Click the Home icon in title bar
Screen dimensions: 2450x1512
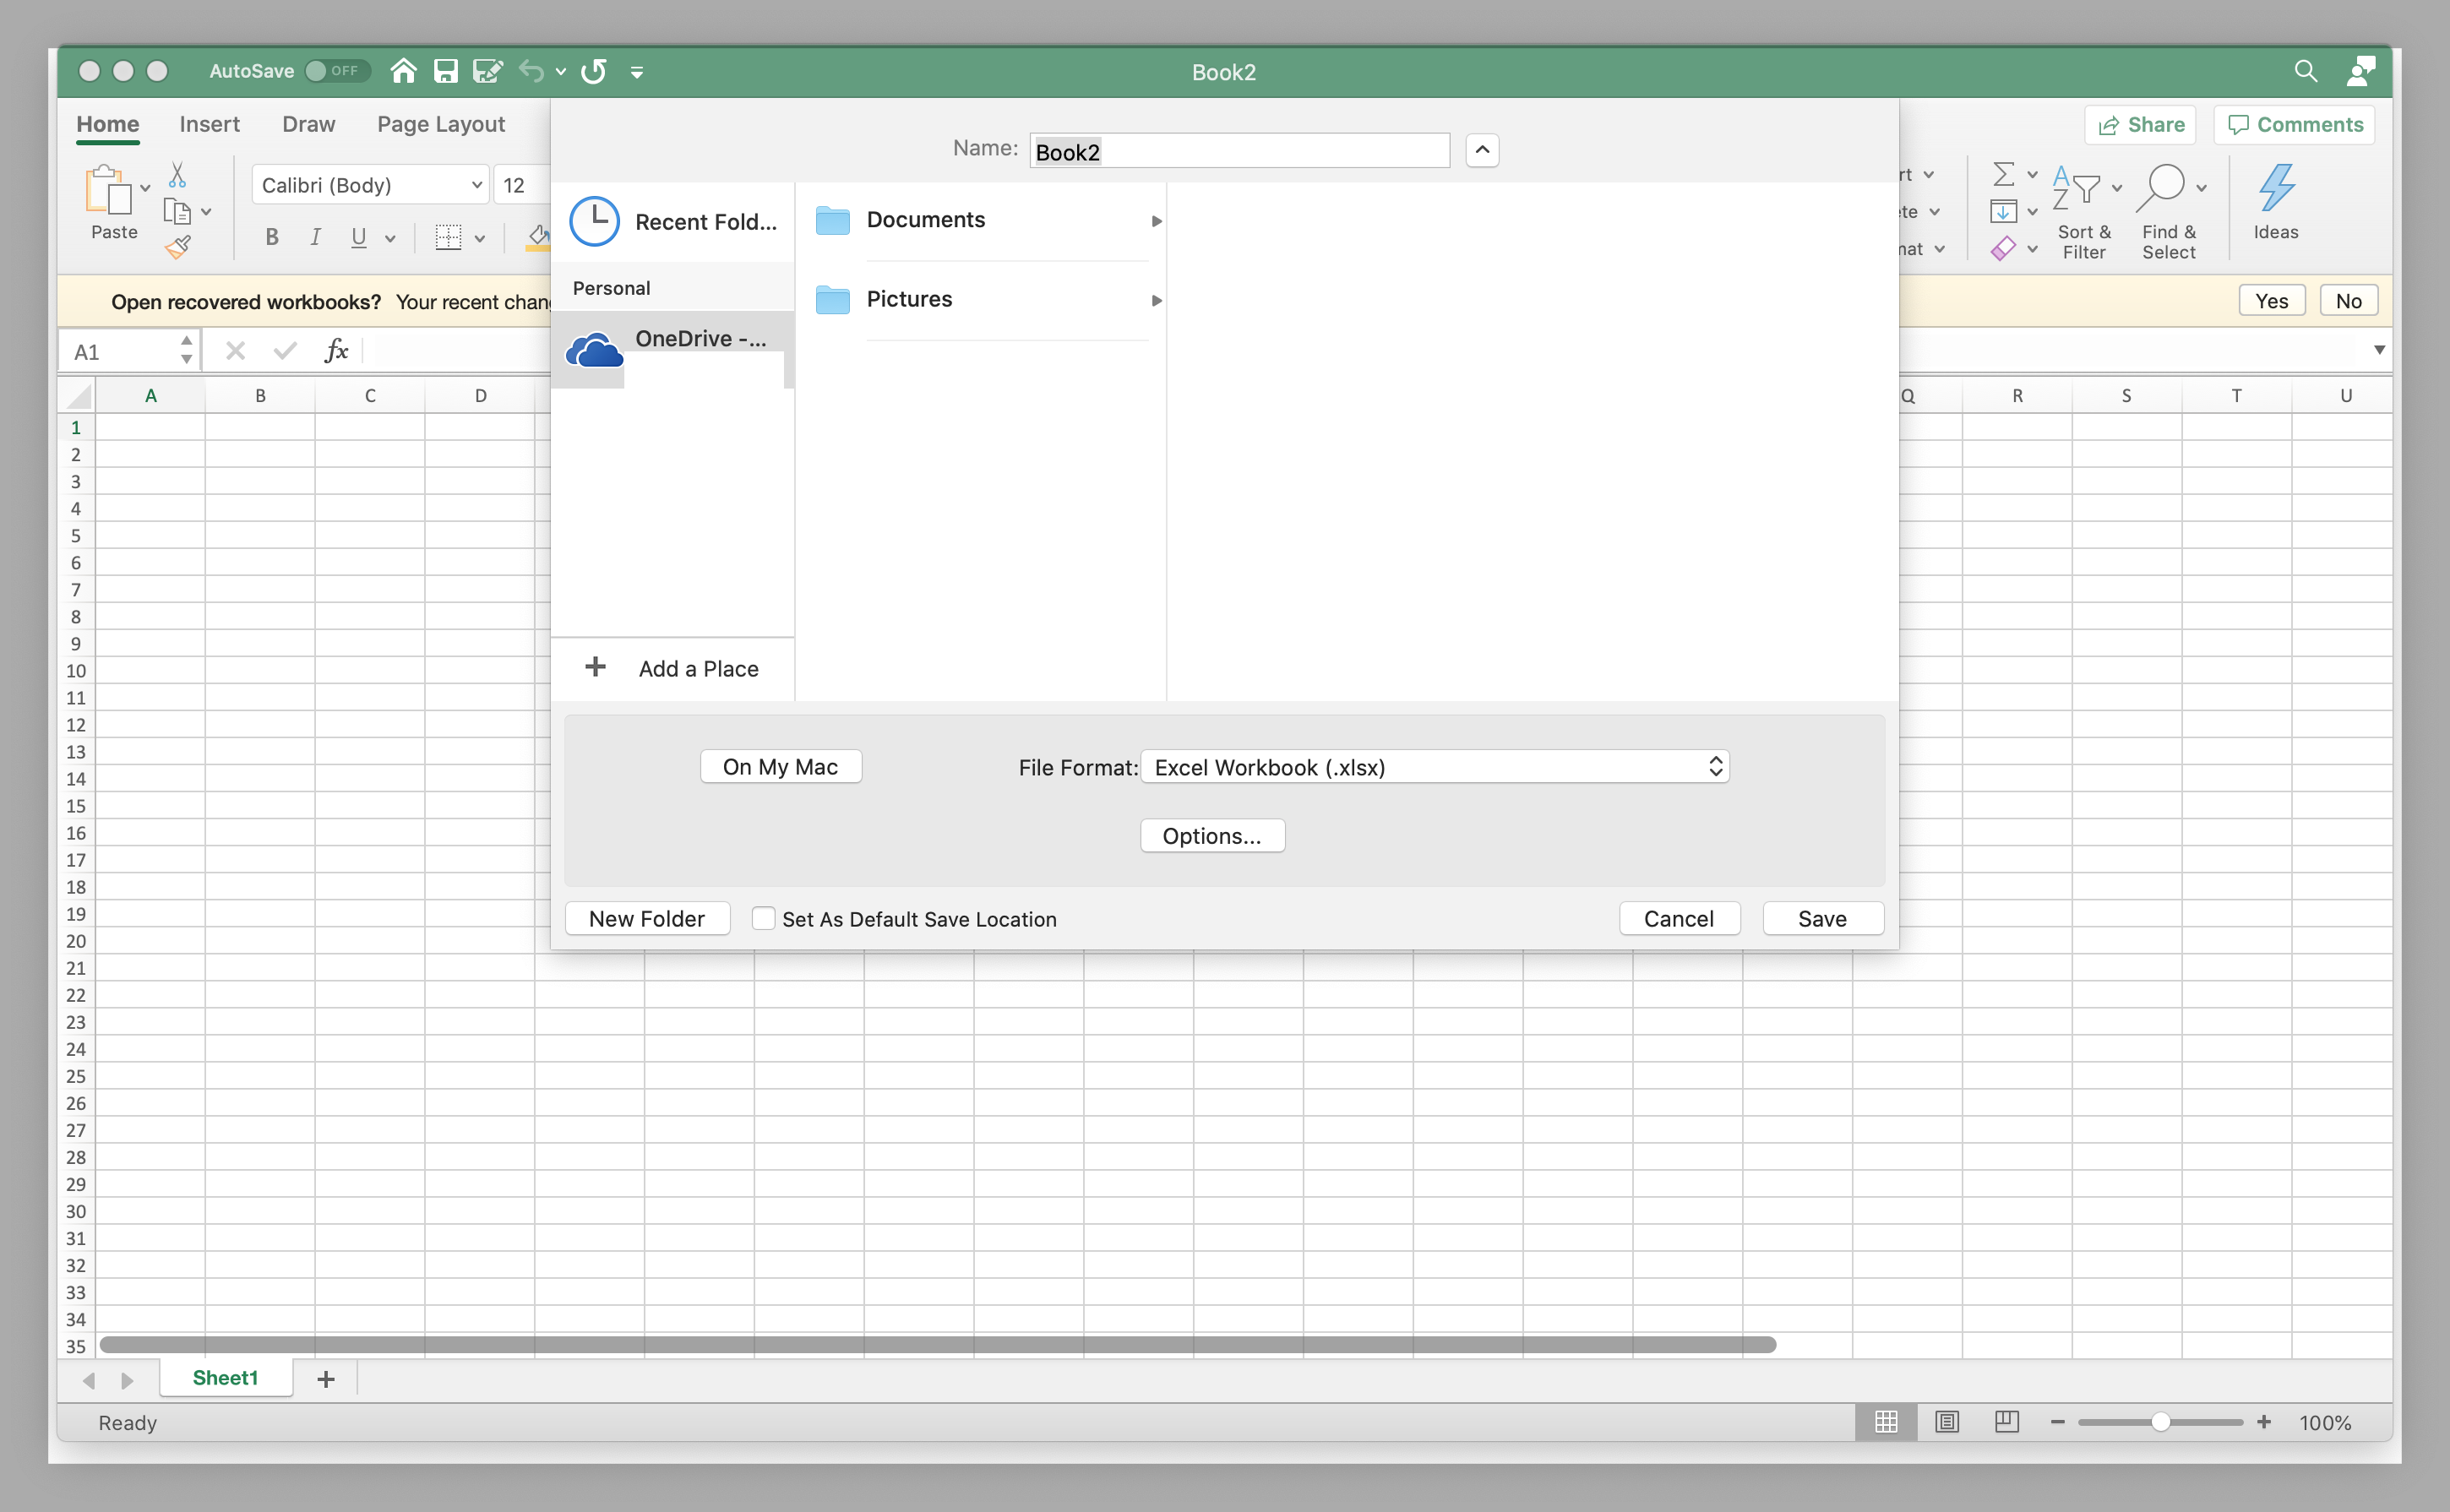tap(403, 71)
